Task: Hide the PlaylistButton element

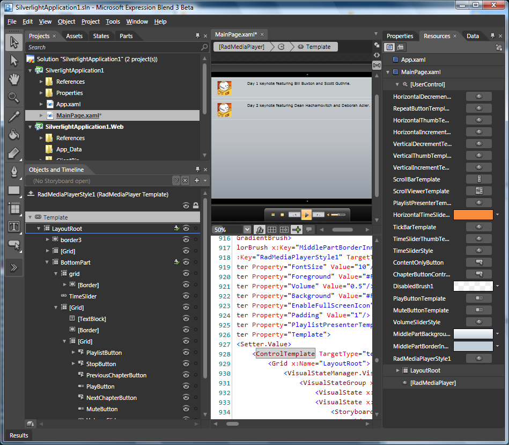Action: click(x=186, y=353)
